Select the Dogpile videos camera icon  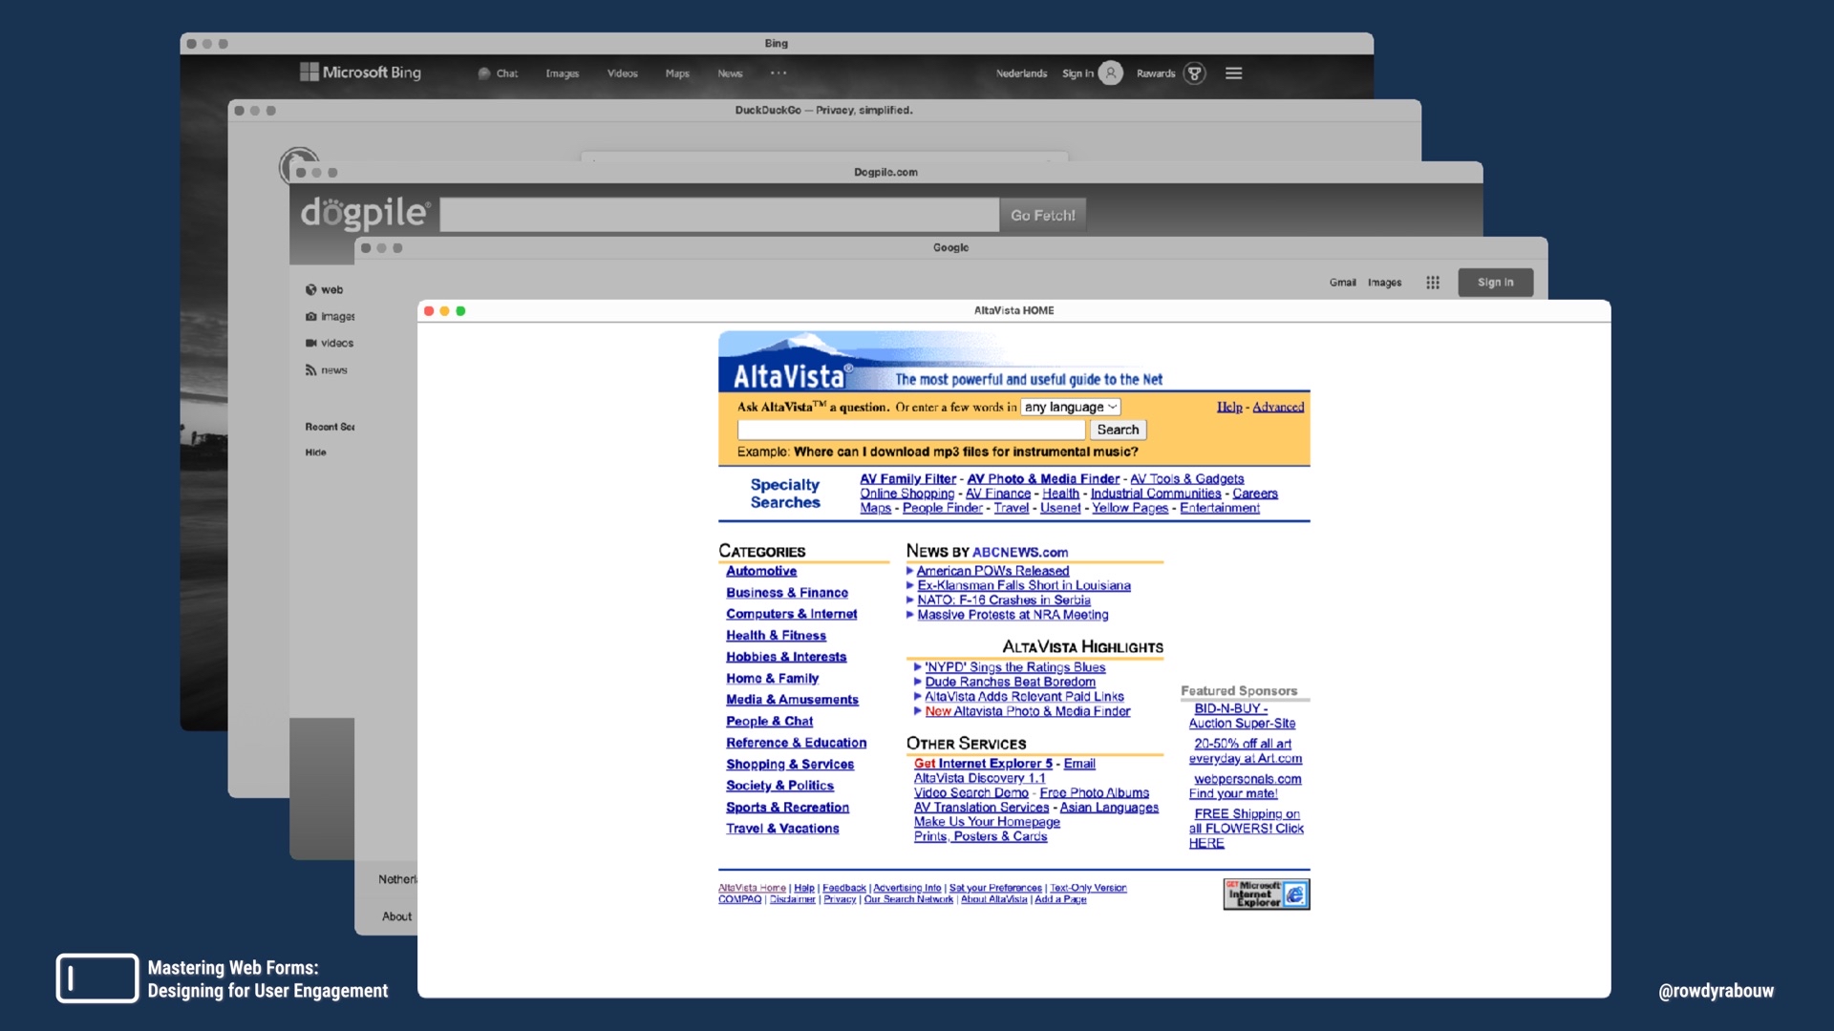310,344
